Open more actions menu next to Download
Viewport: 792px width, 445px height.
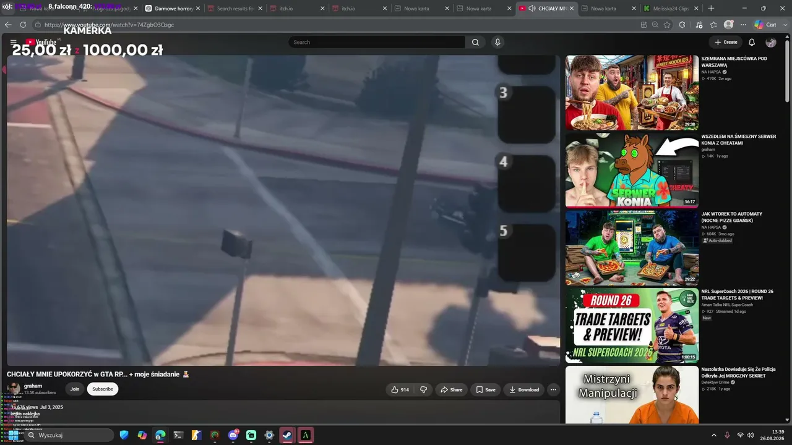[553, 389]
